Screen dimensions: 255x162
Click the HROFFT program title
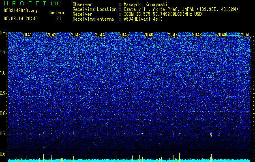pos(25,3)
